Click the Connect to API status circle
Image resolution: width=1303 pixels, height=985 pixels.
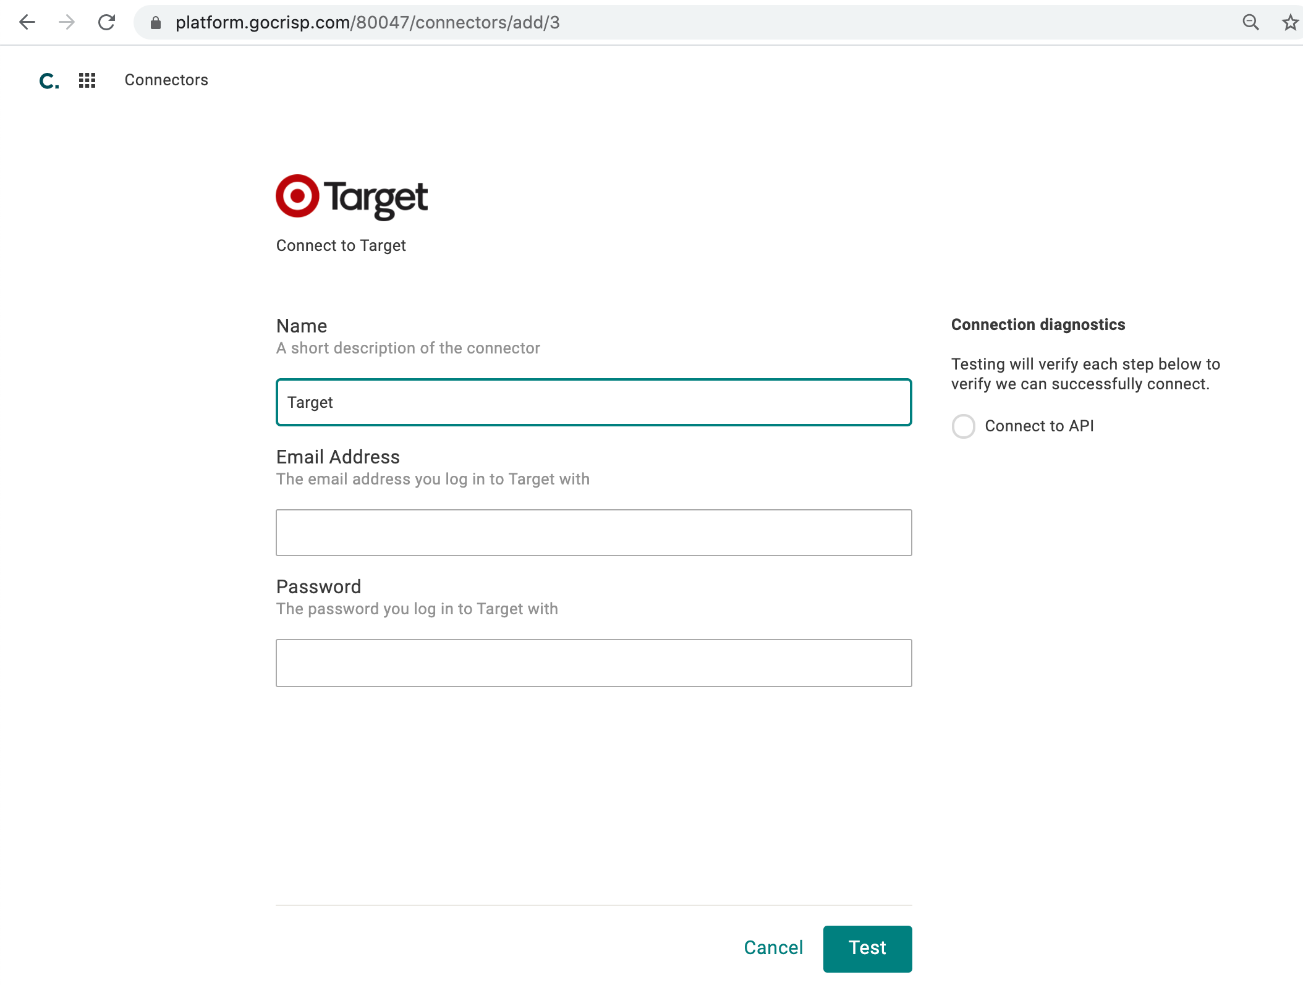pyautogui.click(x=963, y=426)
